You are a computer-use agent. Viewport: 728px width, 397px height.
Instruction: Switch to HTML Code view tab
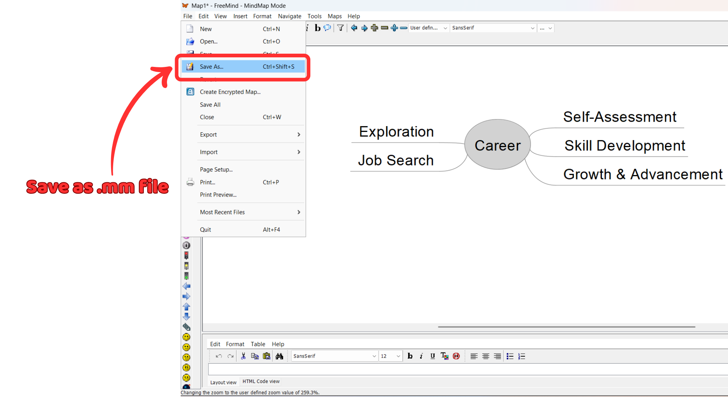[261, 382]
